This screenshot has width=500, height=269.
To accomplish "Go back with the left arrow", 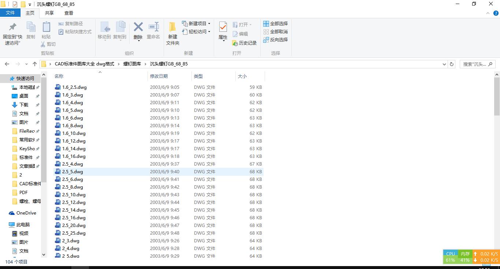I will click(x=7, y=64).
